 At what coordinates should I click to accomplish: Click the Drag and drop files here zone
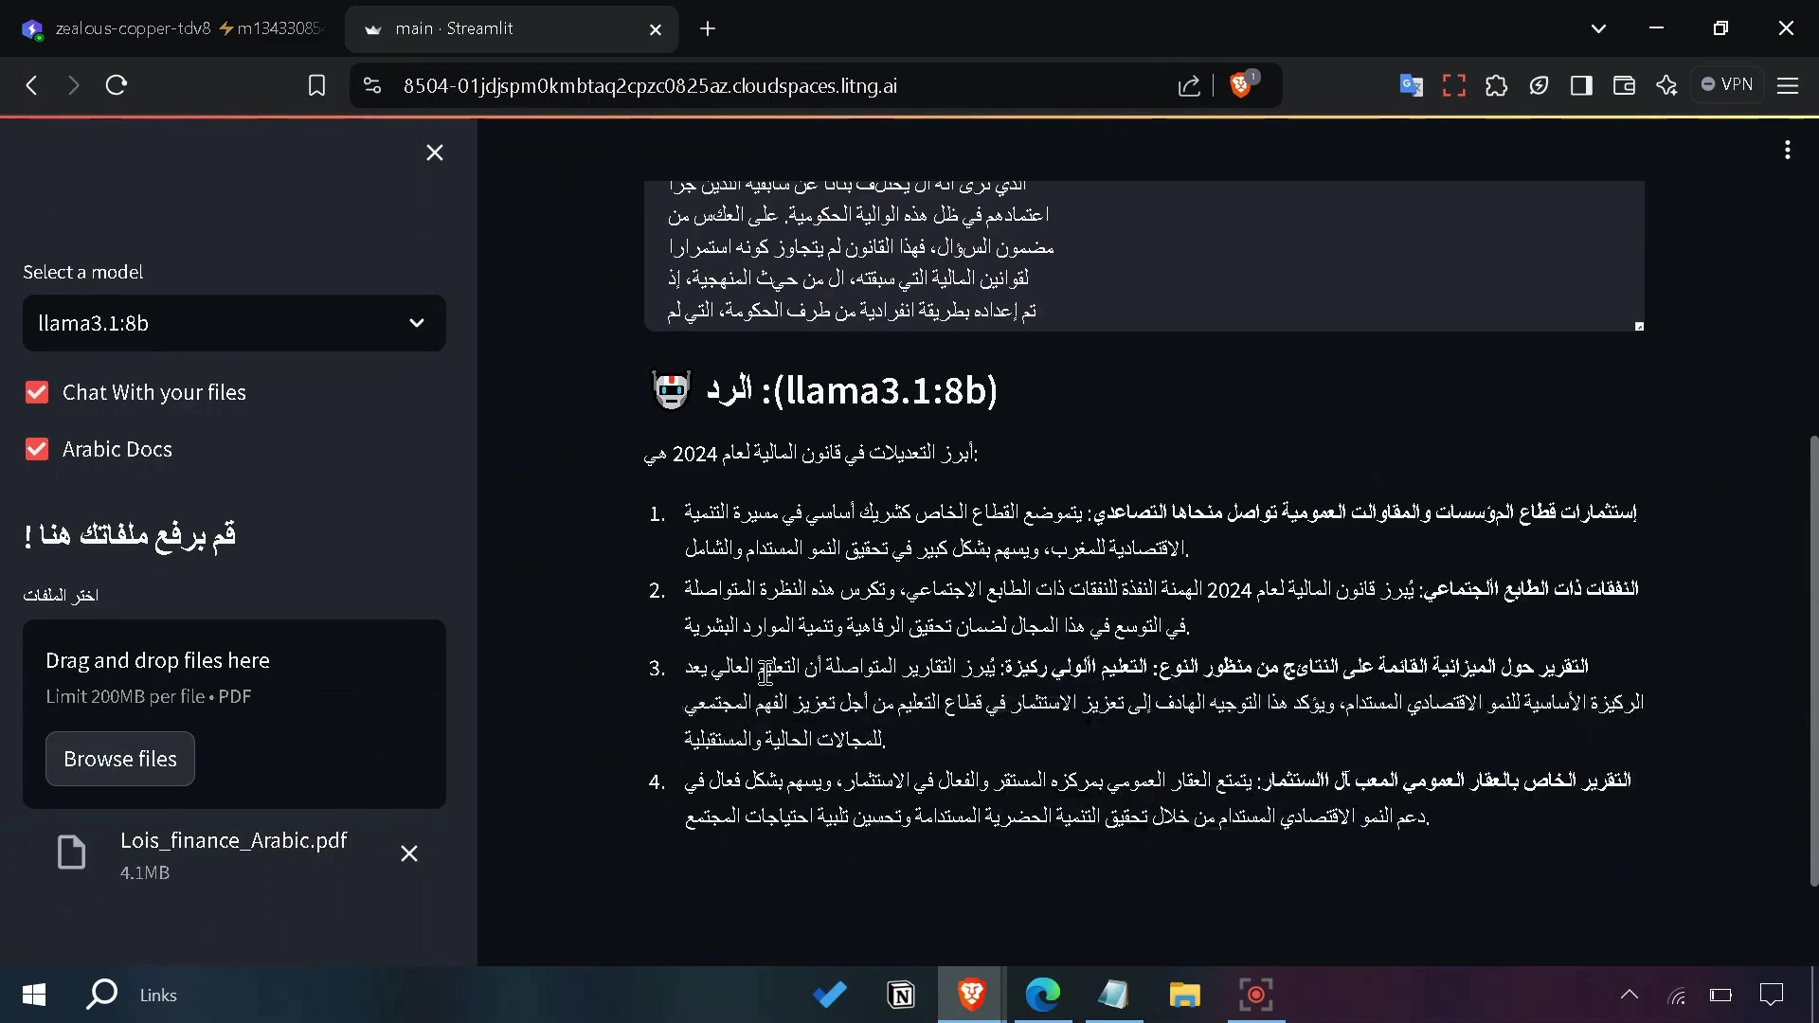pos(234,713)
